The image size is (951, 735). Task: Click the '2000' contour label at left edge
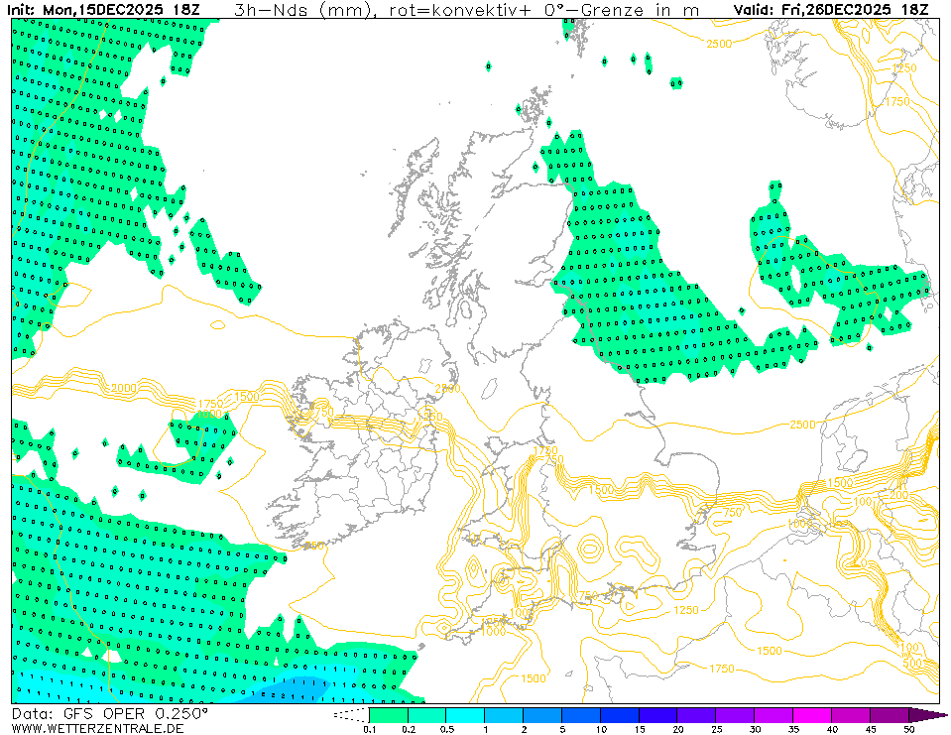[124, 388]
